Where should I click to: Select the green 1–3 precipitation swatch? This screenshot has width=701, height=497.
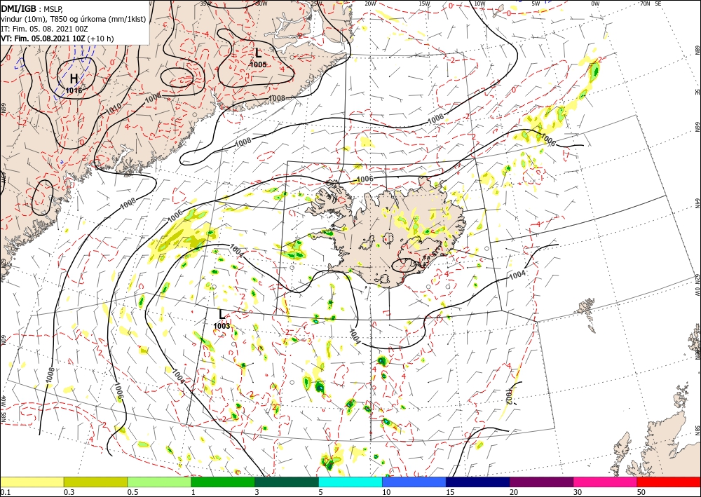tap(223, 482)
